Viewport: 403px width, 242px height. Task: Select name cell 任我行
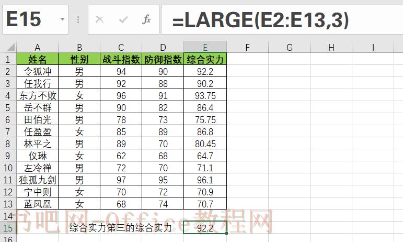pos(38,83)
